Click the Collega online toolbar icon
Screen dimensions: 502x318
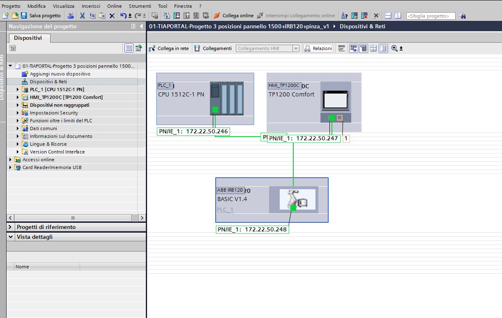216,15
